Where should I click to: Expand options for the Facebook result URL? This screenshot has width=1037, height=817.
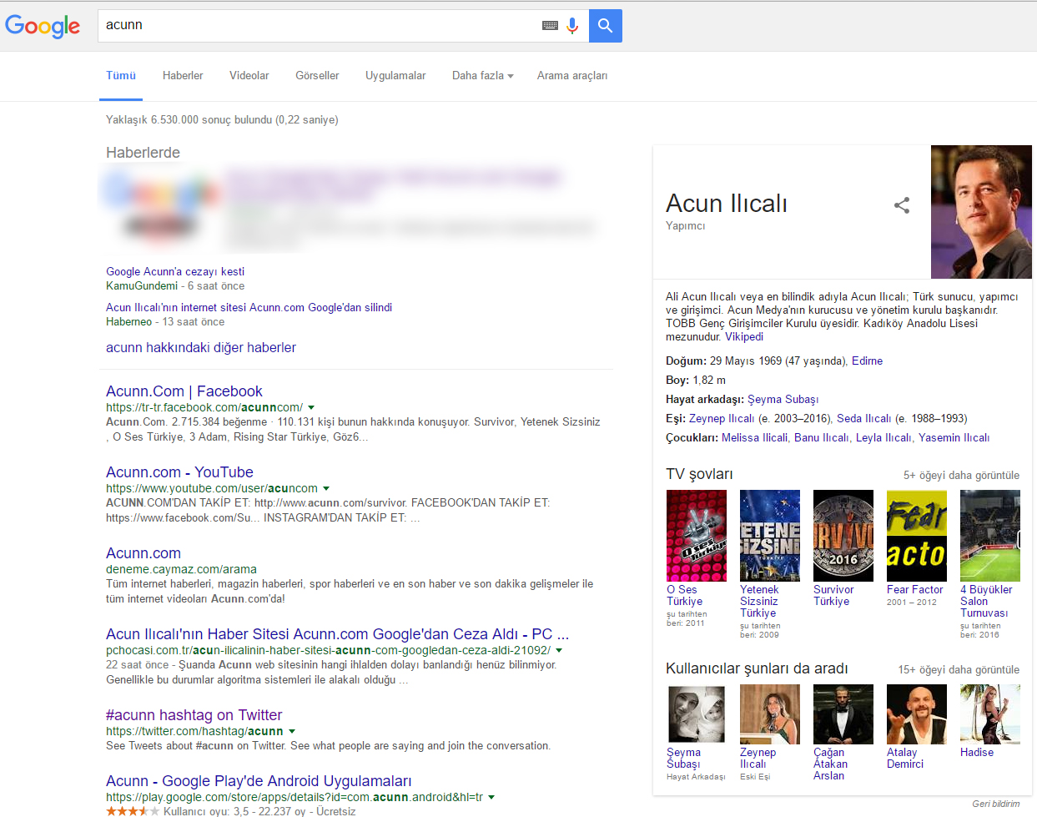[x=311, y=407]
